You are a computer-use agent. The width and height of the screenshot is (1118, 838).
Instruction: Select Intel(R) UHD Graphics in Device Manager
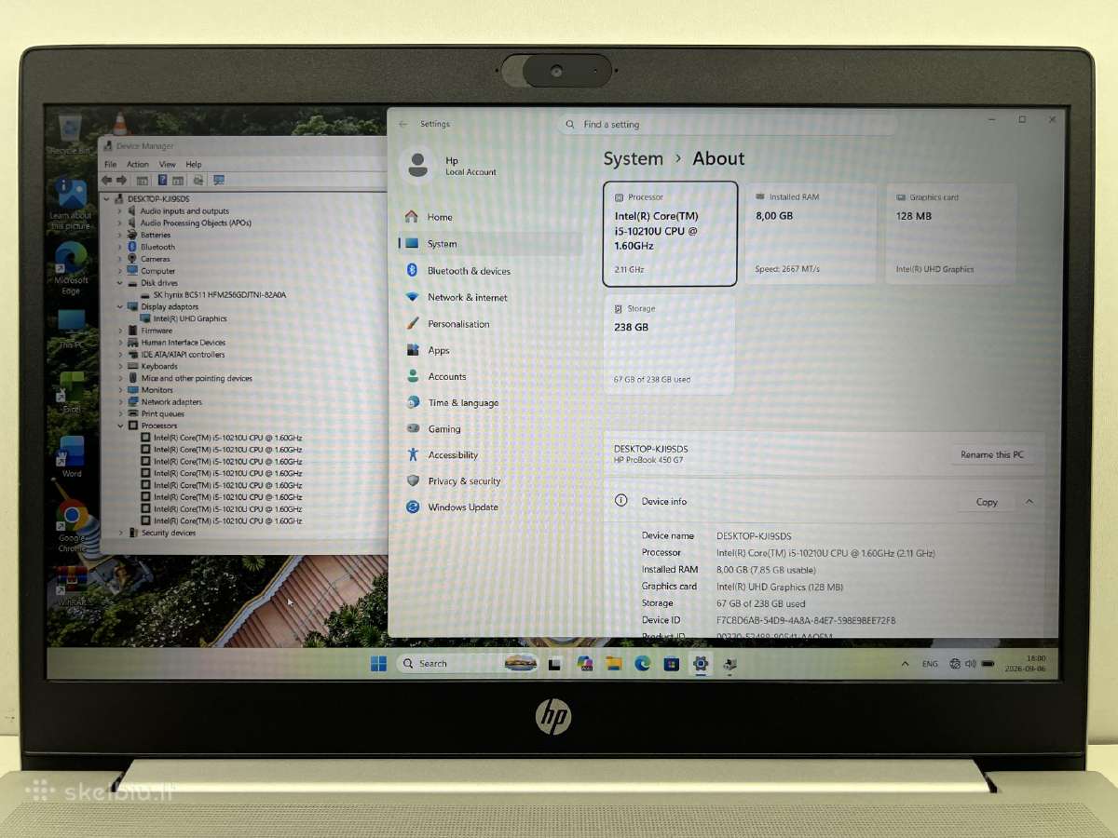point(184,318)
